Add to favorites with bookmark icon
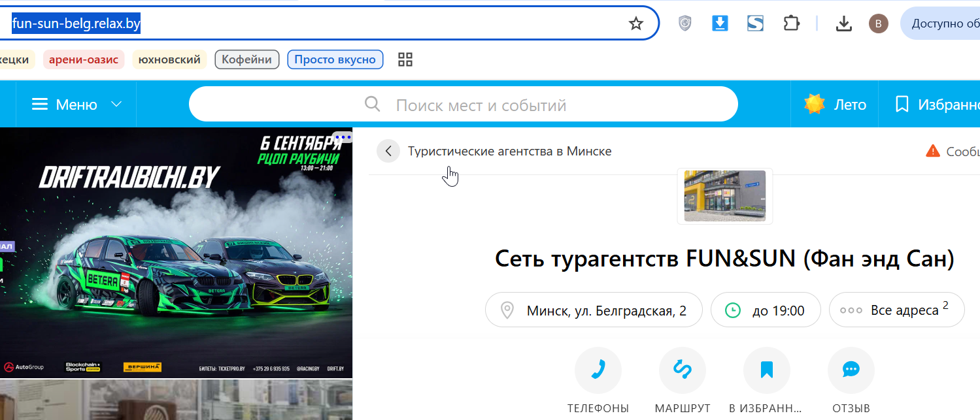Viewport: 980px width, 420px height. coord(767,370)
